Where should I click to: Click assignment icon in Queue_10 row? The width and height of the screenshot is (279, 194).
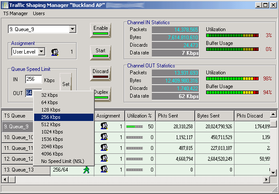[104, 137]
